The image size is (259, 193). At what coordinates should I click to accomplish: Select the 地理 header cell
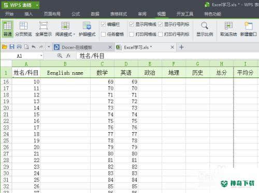pos(174,73)
